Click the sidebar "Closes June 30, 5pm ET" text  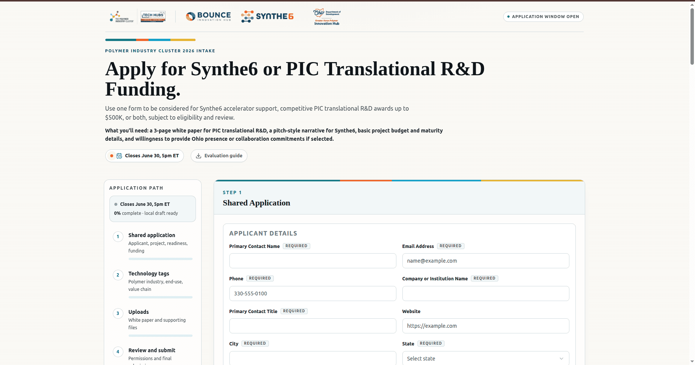(145, 204)
